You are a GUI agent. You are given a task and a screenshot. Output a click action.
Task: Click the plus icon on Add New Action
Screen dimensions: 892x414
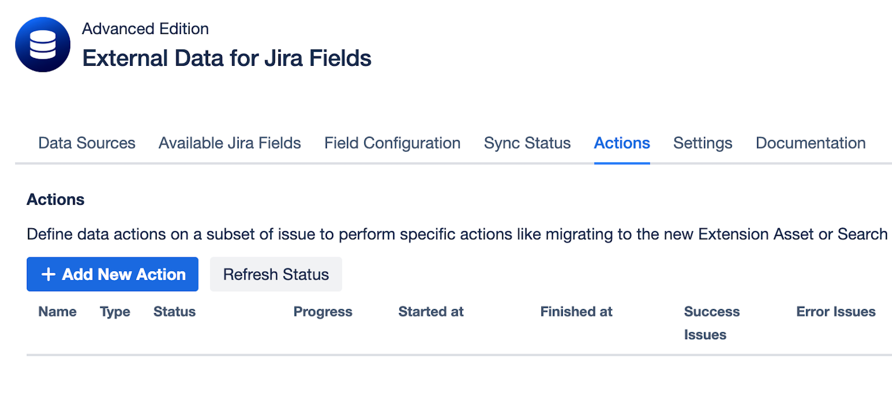tap(49, 274)
